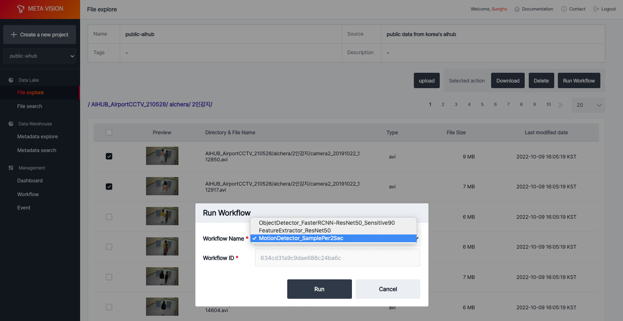Open the Contact link

[x=577, y=9]
